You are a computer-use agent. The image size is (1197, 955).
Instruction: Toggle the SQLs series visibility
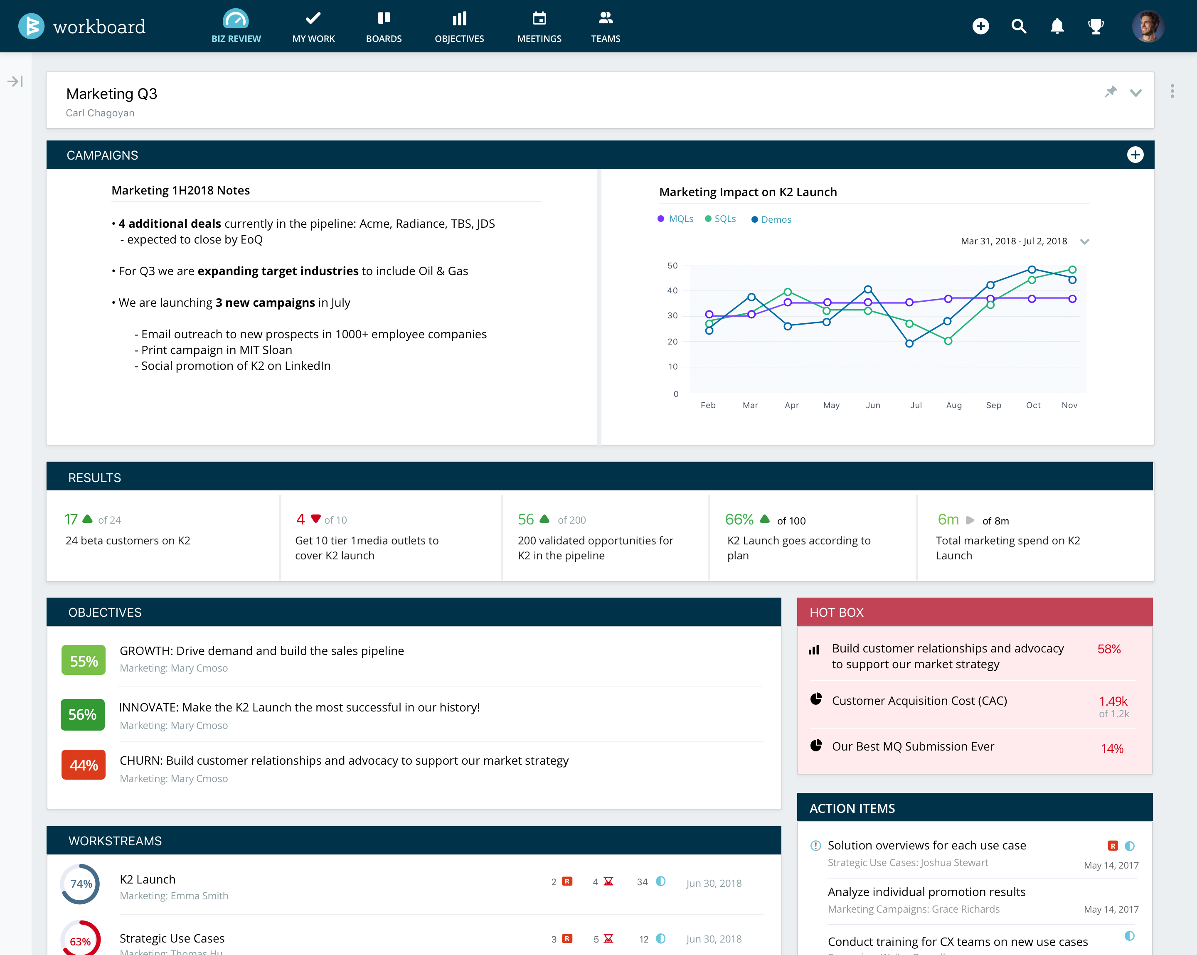click(x=720, y=218)
